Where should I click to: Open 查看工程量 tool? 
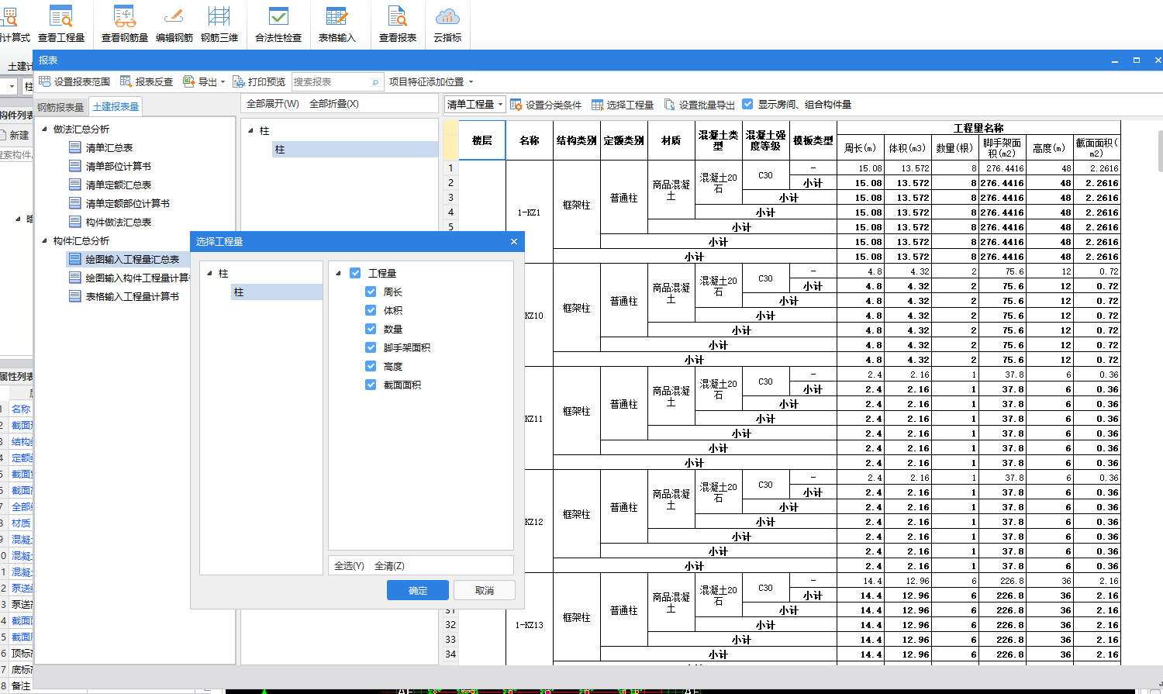[x=60, y=23]
